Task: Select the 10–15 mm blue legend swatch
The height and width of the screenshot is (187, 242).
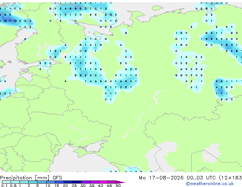Action: (50, 182)
